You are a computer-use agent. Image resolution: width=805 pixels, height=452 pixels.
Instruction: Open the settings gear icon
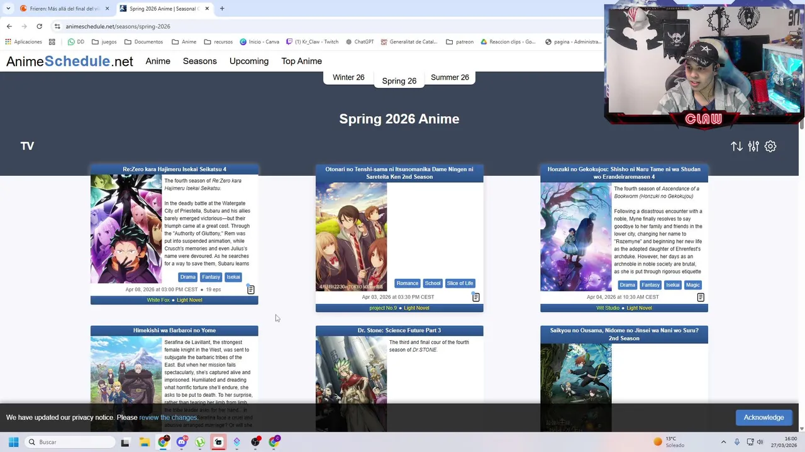tap(770, 146)
